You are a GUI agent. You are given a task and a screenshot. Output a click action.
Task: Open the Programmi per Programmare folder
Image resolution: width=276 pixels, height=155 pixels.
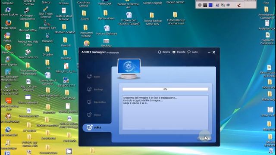pos(28,69)
